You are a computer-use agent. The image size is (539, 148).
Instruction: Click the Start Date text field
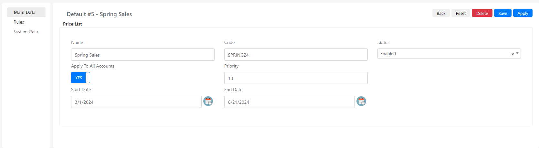(x=136, y=102)
